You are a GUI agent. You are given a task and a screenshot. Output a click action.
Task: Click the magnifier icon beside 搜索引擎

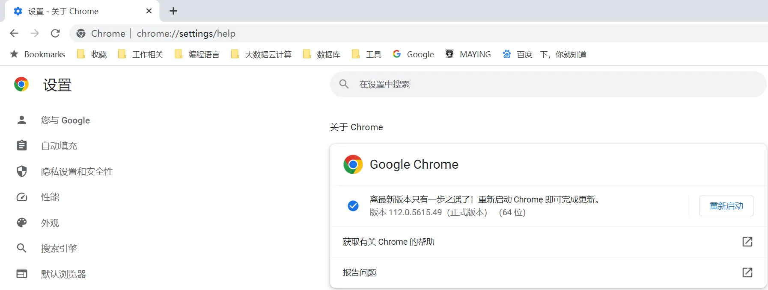[22, 248]
